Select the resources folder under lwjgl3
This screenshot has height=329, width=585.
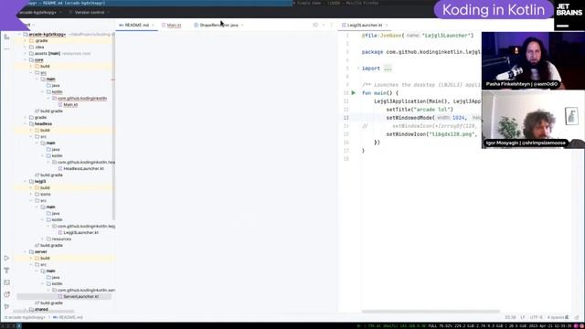[58, 239]
